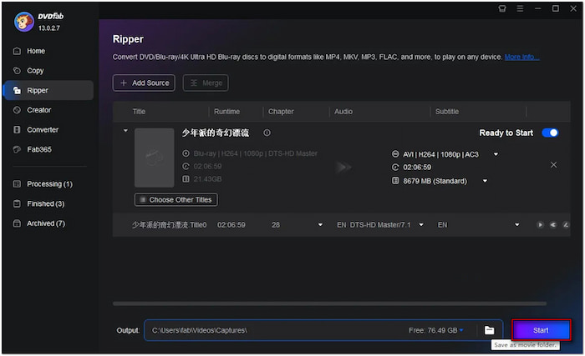Click the DVDFab mascot logo
This screenshot has height=356, width=585.
(24, 22)
